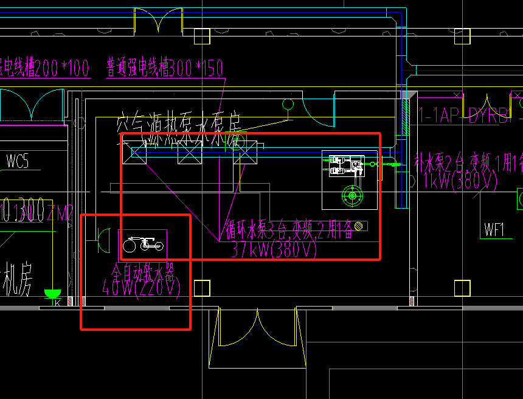Click the yellow hatched circle symbol
The height and width of the screenshot is (399, 523).
pyautogui.click(x=359, y=226)
